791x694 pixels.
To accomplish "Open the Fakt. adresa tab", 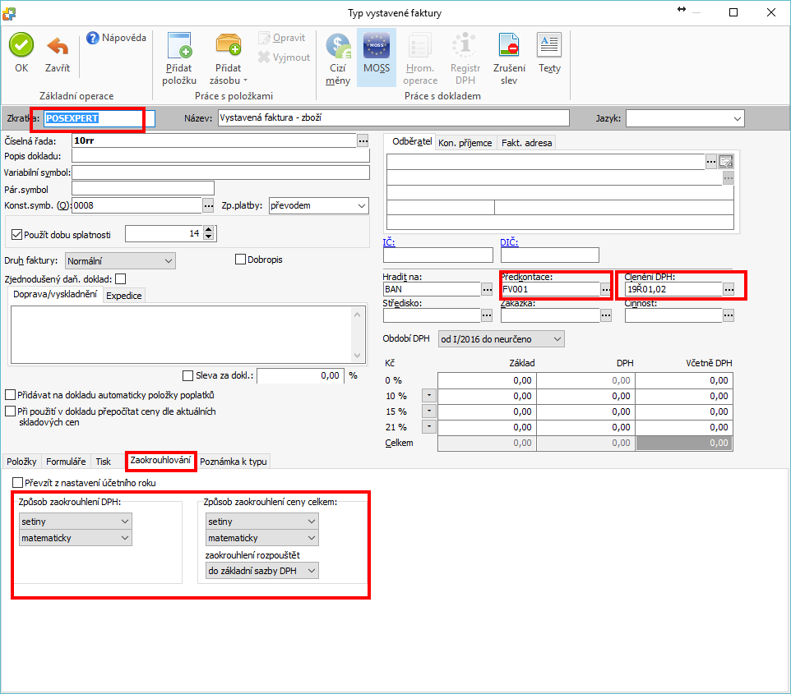I will click(526, 143).
